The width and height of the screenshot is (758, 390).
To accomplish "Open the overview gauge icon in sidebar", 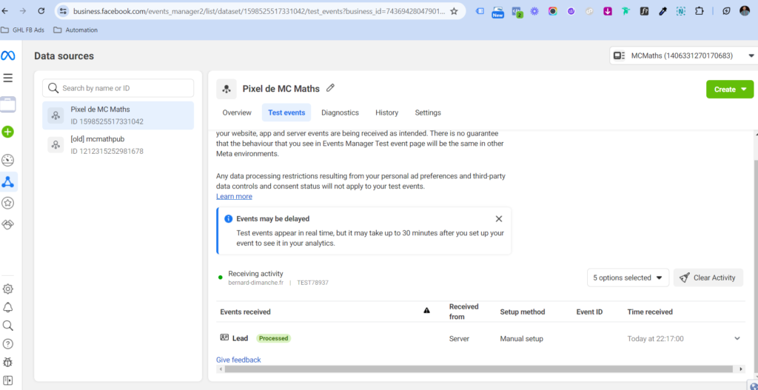I will pyautogui.click(x=7, y=161).
